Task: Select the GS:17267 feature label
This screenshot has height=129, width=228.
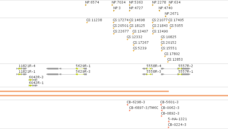Action: tap(141, 43)
